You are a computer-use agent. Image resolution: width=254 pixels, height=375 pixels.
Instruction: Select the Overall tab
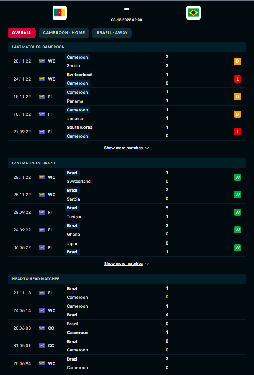pos(21,33)
